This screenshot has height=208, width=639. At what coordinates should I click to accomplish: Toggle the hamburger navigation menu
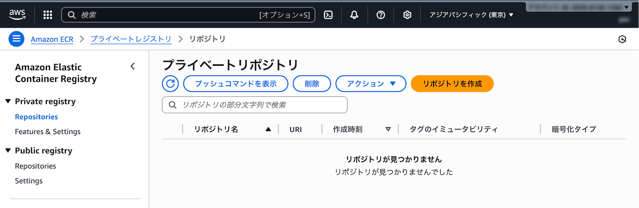tap(17, 39)
